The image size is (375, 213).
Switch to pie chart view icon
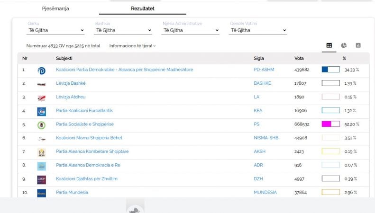(x=344, y=45)
